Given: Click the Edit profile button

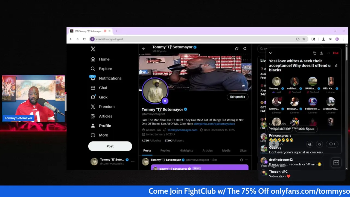Looking at the screenshot, I should coord(238,97).
